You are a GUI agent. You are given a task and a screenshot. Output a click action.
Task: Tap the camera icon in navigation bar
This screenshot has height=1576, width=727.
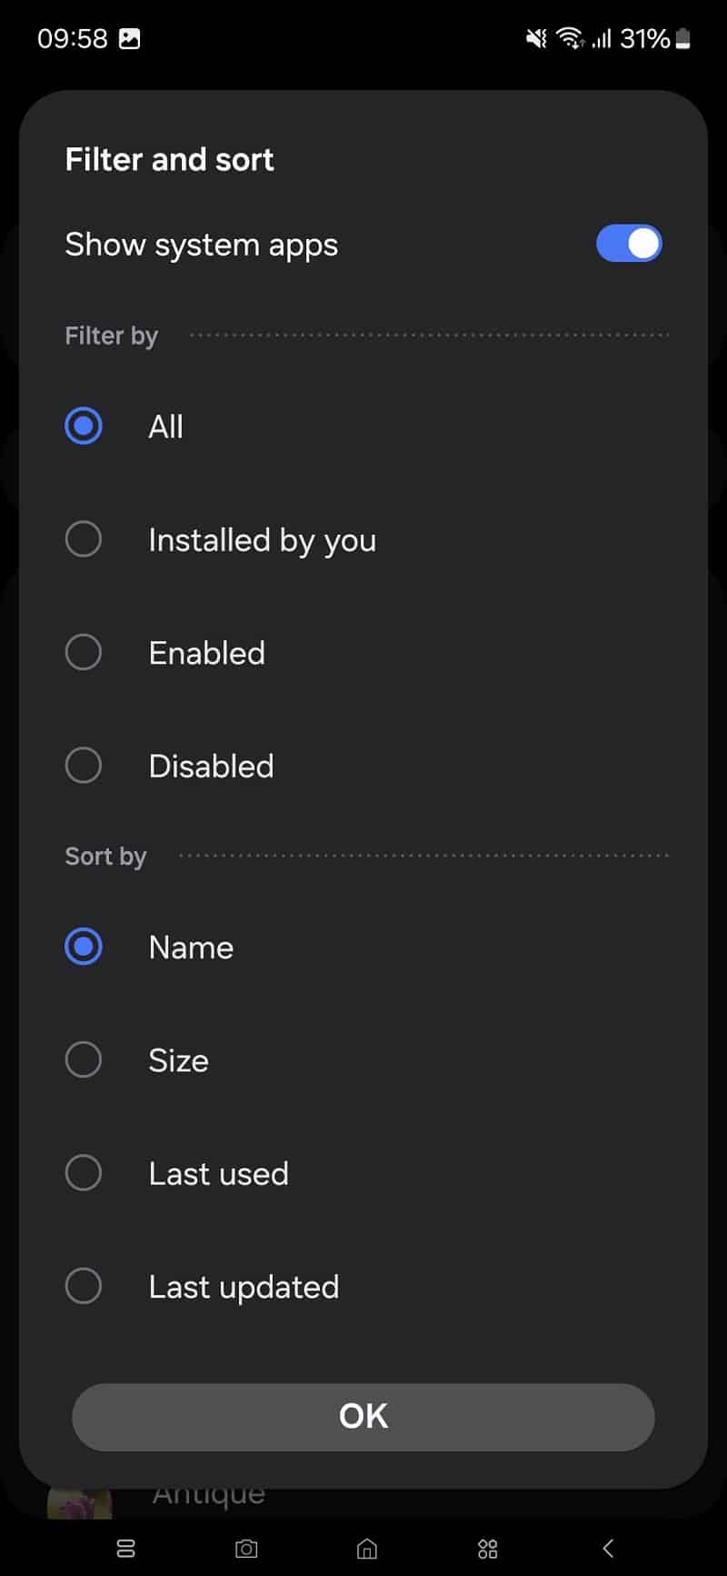pos(246,1548)
